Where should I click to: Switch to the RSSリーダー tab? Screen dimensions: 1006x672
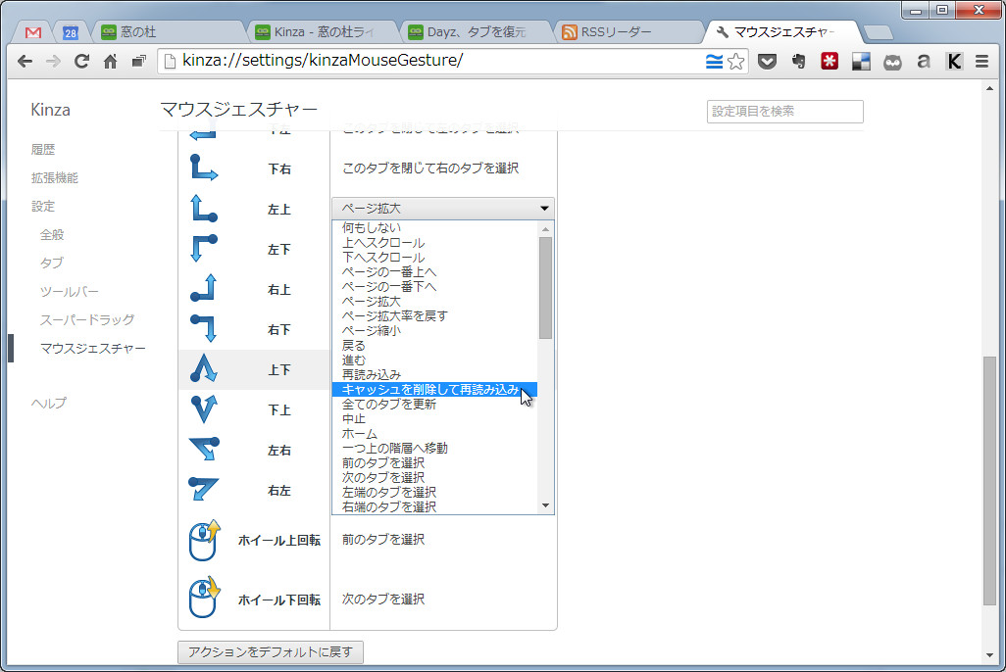pos(629,32)
